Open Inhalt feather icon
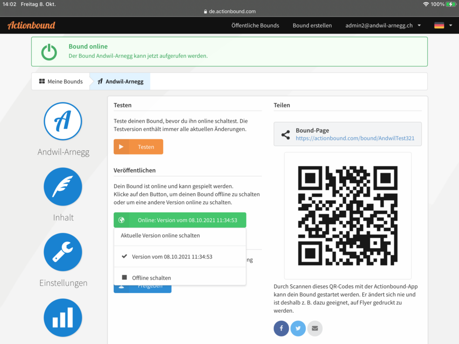Viewport: 459px width, 344px height. [63, 187]
